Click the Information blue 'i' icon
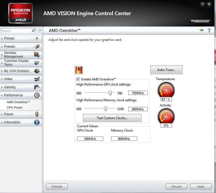This screenshot has height=193, width=216. pos(37,122)
